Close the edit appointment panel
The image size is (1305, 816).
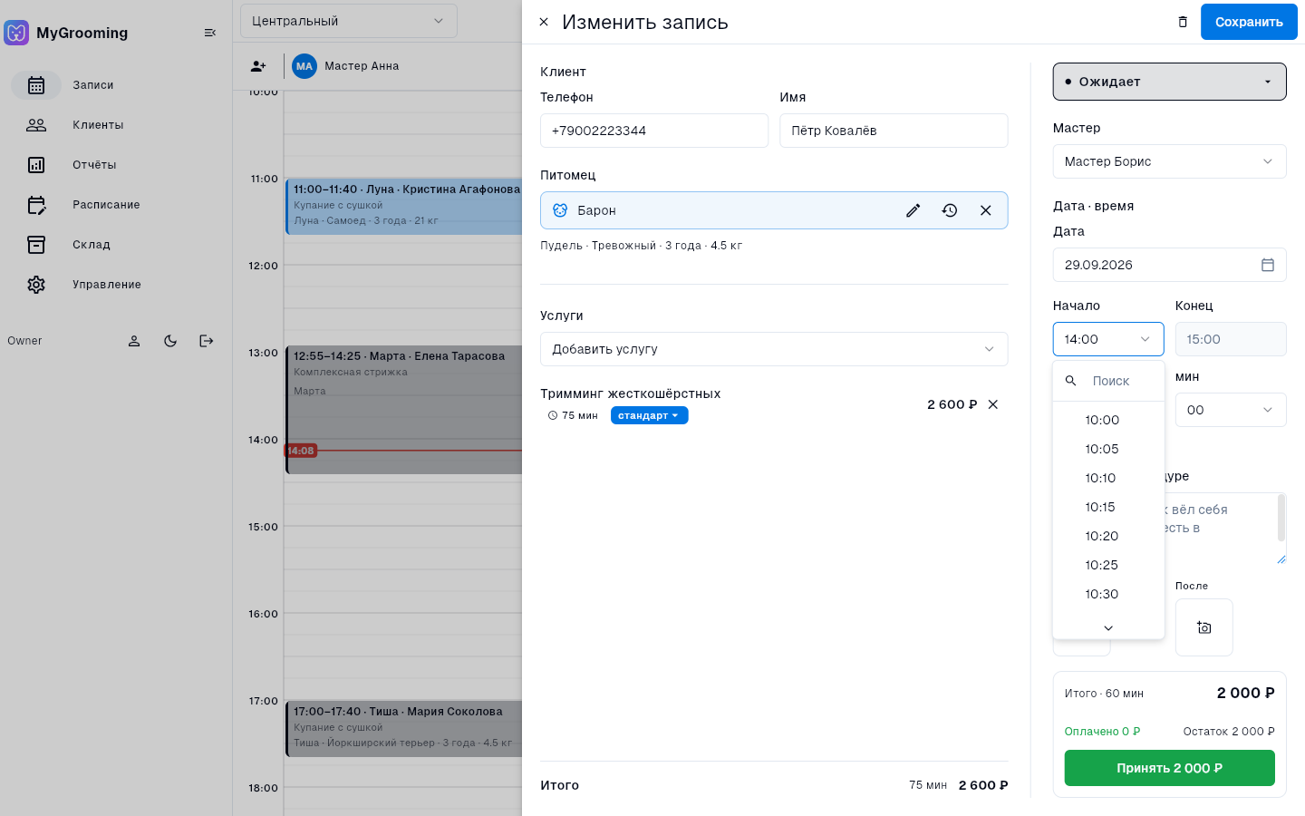coord(544,22)
